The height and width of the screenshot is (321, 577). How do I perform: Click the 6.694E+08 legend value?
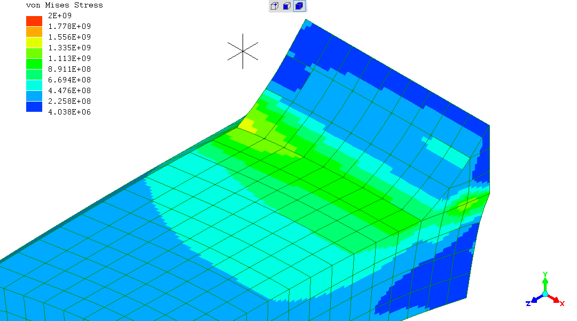click(x=69, y=80)
